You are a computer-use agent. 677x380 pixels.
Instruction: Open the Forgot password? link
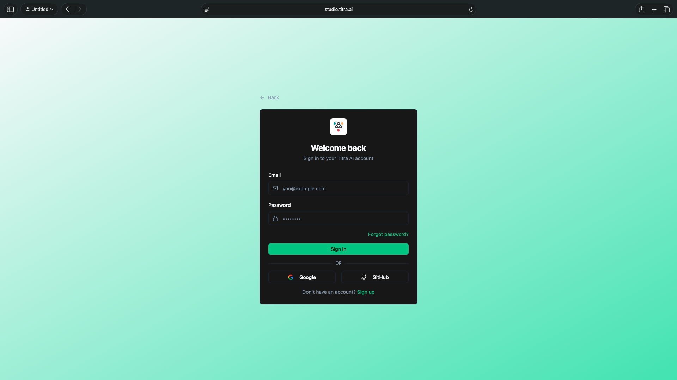tap(388, 234)
